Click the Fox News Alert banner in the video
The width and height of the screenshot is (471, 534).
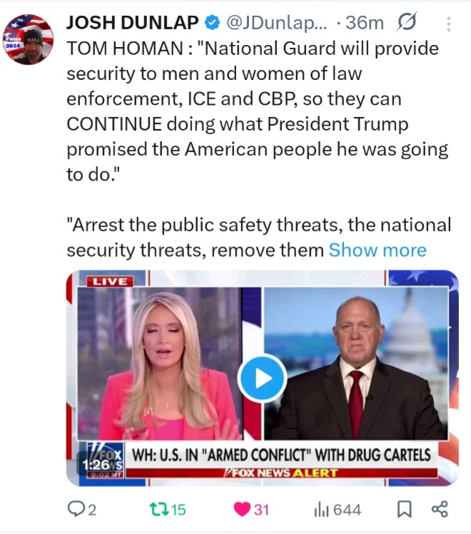281,473
